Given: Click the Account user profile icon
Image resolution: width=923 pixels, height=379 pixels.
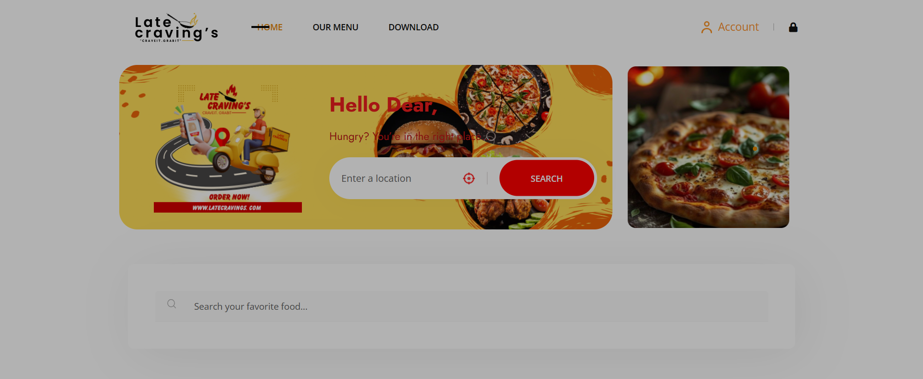Looking at the screenshot, I should (x=706, y=27).
